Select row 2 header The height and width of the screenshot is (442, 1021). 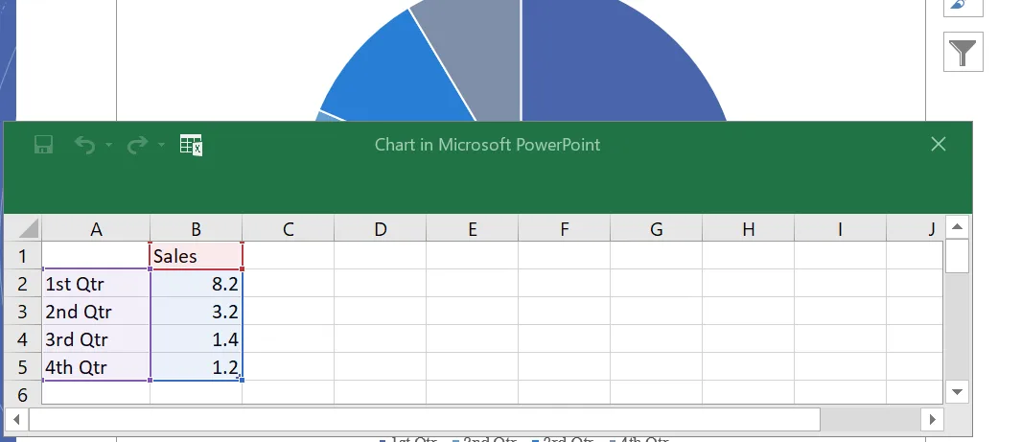23,284
